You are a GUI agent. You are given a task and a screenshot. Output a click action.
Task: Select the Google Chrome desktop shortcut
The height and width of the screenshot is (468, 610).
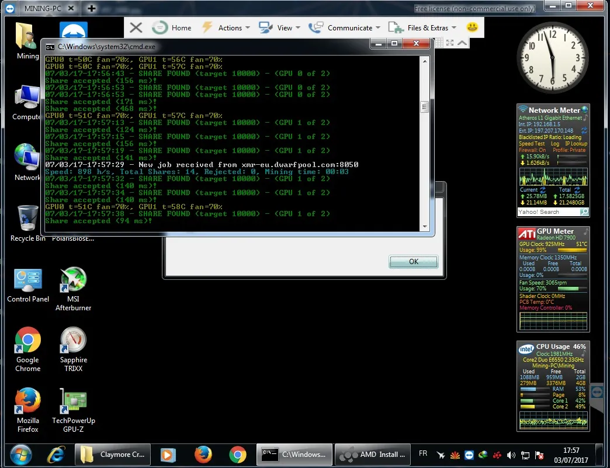[x=27, y=349]
